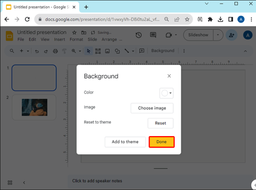
Task: Open the Insert menu
Action: [x=59, y=39]
